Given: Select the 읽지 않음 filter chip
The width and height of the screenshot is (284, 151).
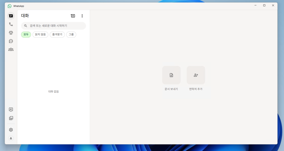Looking at the screenshot, I should click(x=40, y=35).
